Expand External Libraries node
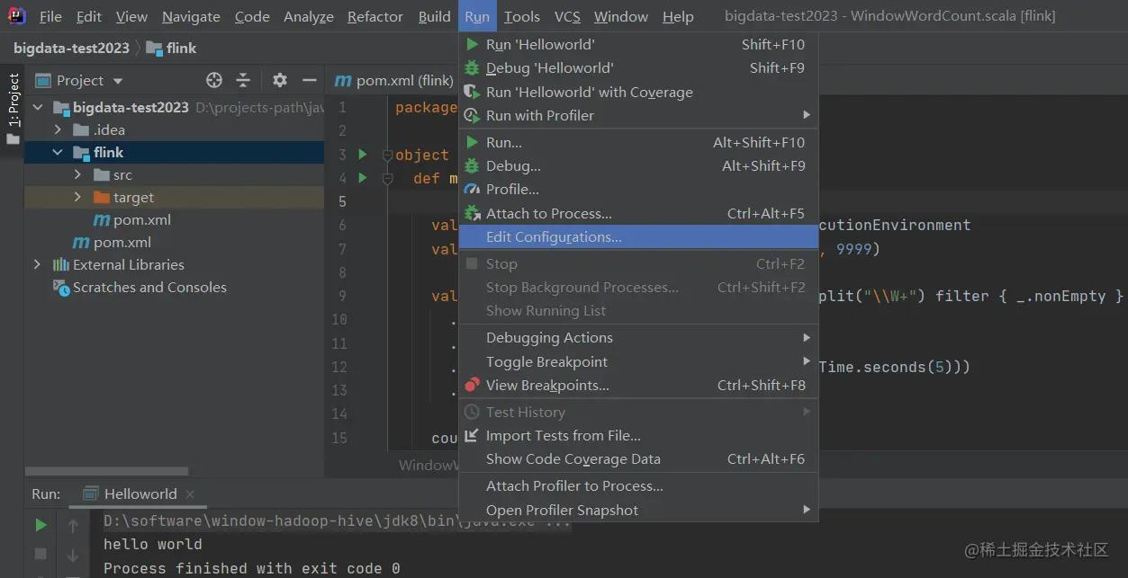 (x=38, y=264)
